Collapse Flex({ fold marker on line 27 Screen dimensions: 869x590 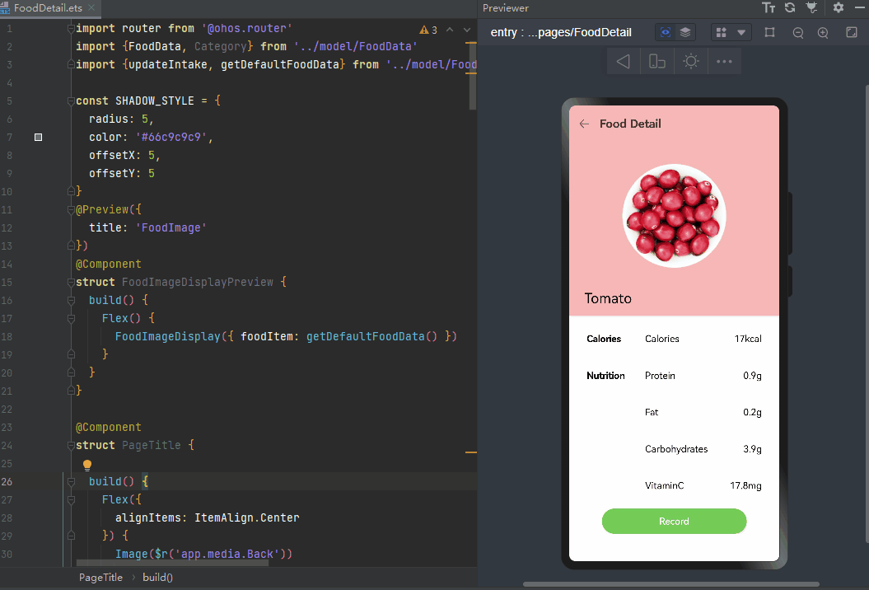pyautogui.click(x=71, y=499)
